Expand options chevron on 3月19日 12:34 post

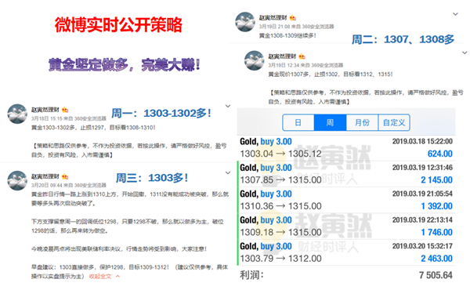click(x=465, y=53)
